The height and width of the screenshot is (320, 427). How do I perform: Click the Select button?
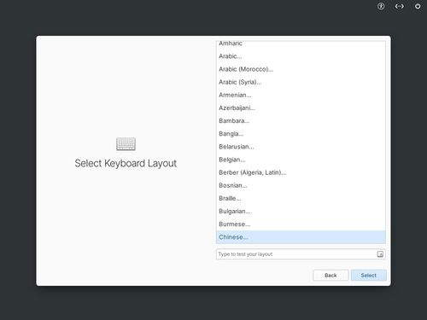pos(369,275)
